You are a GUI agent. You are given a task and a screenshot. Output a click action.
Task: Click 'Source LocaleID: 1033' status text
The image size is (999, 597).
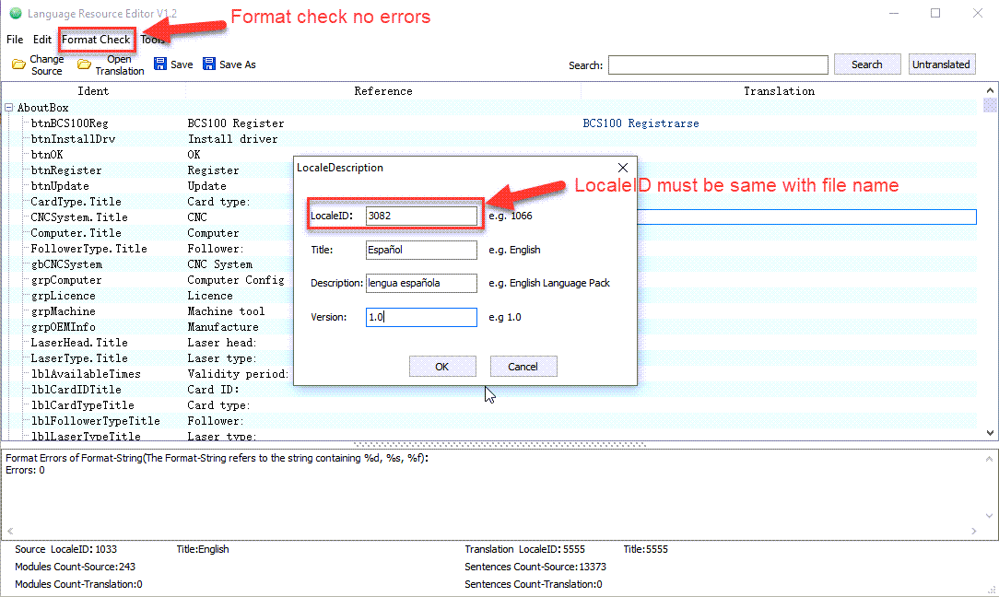[x=65, y=549]
